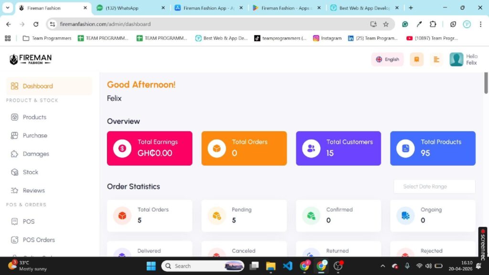Select Stock in the sidebar
The image size is (489, 275).
point(30,172)
